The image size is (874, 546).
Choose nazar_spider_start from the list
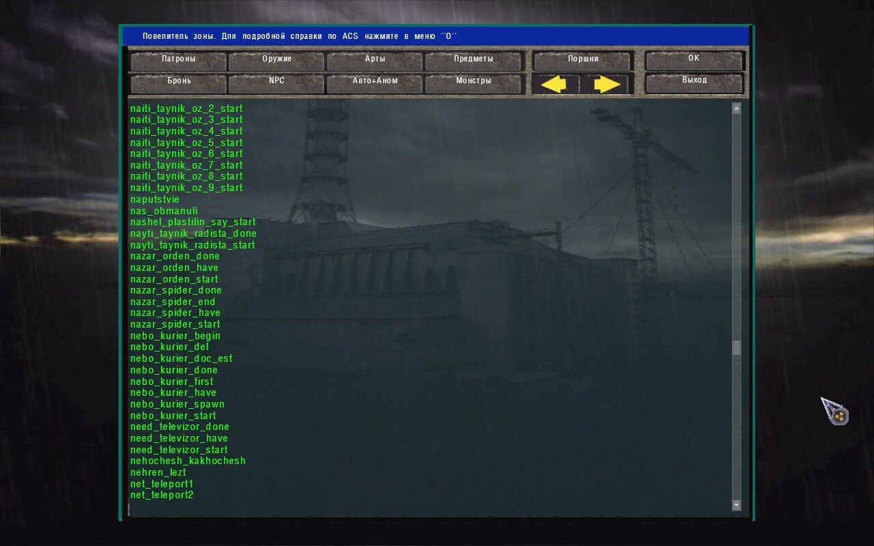coord(175,324)
